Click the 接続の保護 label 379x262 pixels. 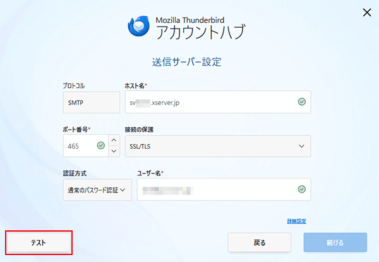click(139, 130)
